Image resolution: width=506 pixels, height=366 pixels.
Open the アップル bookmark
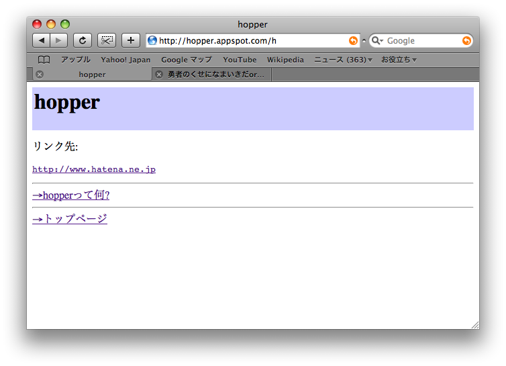click(x=76, y=60)
